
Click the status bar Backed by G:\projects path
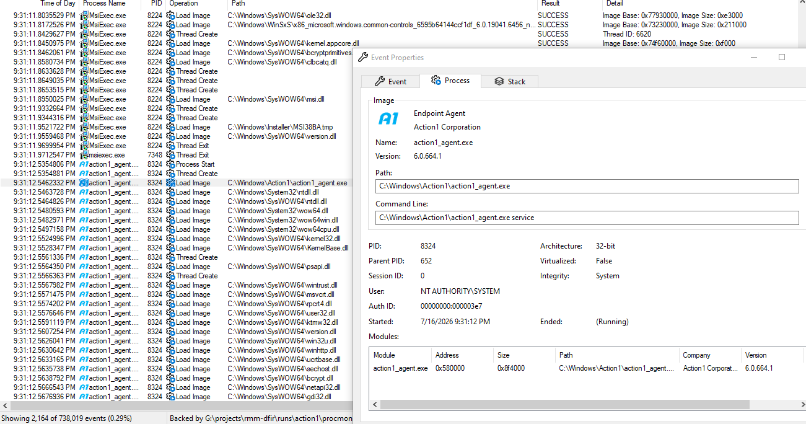click(x=261, y=418)
